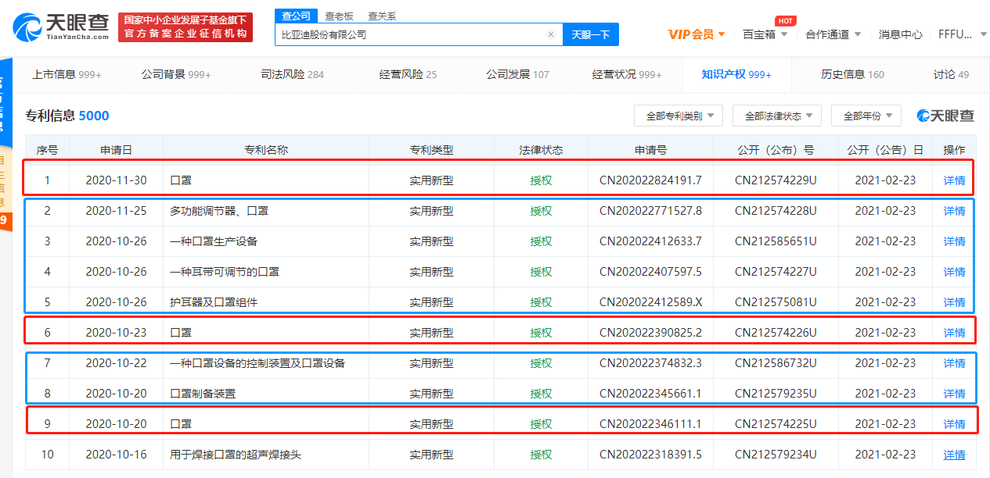Click the 天眼查 logo in header
This screenshot has height=478, width=990.
click(61, 27)
